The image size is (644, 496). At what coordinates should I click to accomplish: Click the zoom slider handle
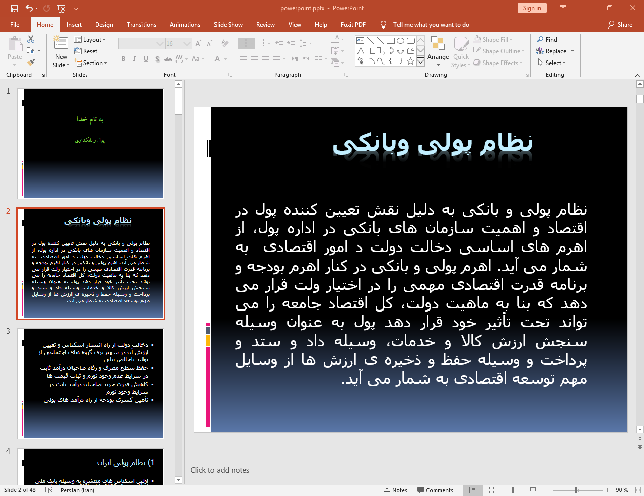[x=576, y=490]
